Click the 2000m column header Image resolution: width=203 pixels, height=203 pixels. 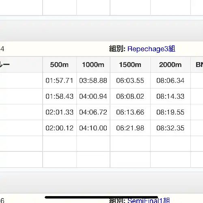[x=170, y=65]
